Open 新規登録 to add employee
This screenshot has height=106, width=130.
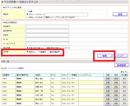click(x=121, y=65)
